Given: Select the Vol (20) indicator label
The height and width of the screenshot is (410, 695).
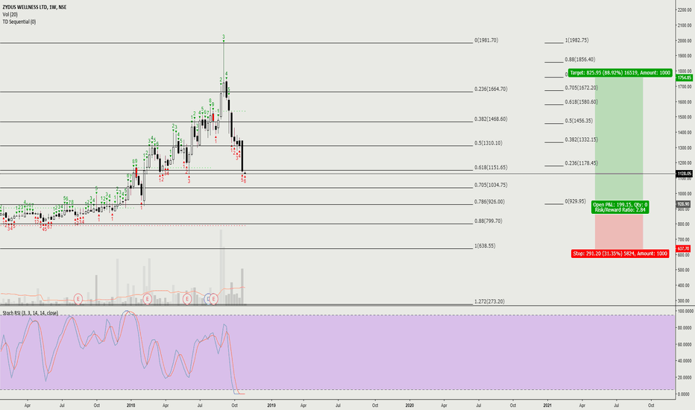Looking at the screenshot, I should [x=10, y=14].
